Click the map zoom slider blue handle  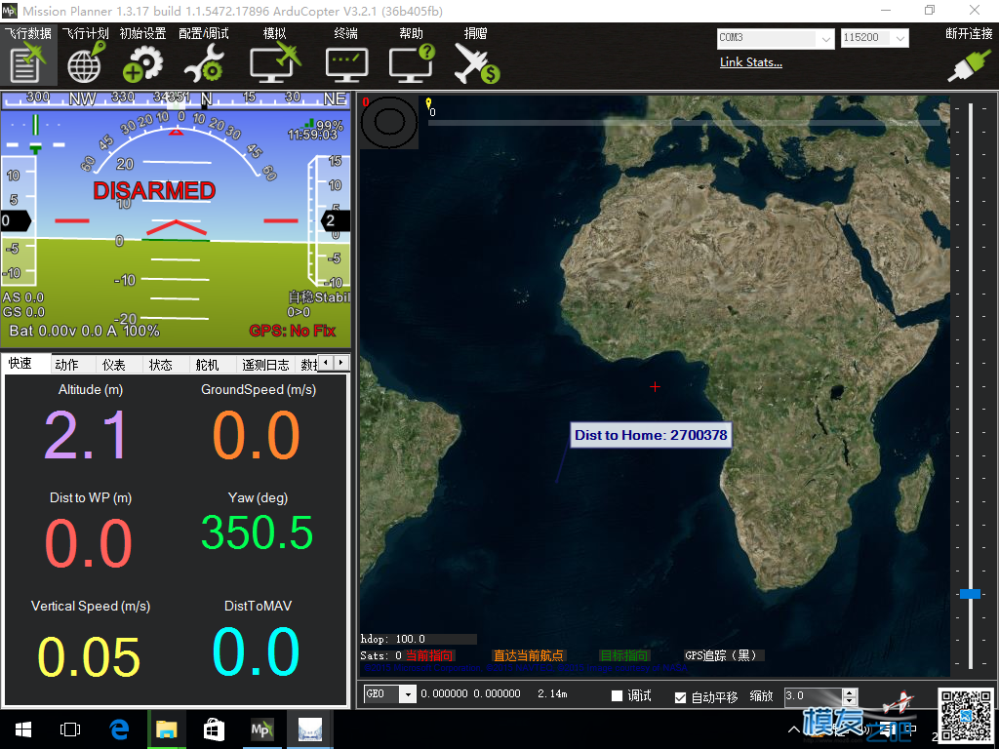coord(970,594)
